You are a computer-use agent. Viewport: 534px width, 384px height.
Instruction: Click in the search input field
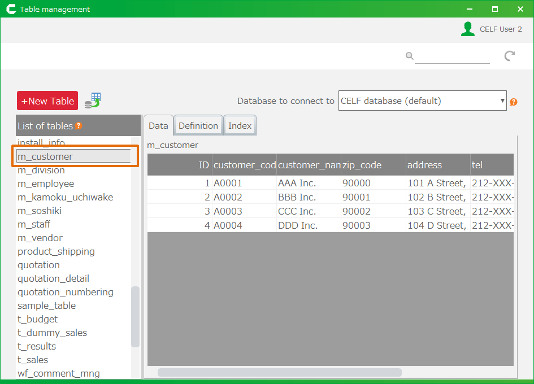(x=452, y=56)
